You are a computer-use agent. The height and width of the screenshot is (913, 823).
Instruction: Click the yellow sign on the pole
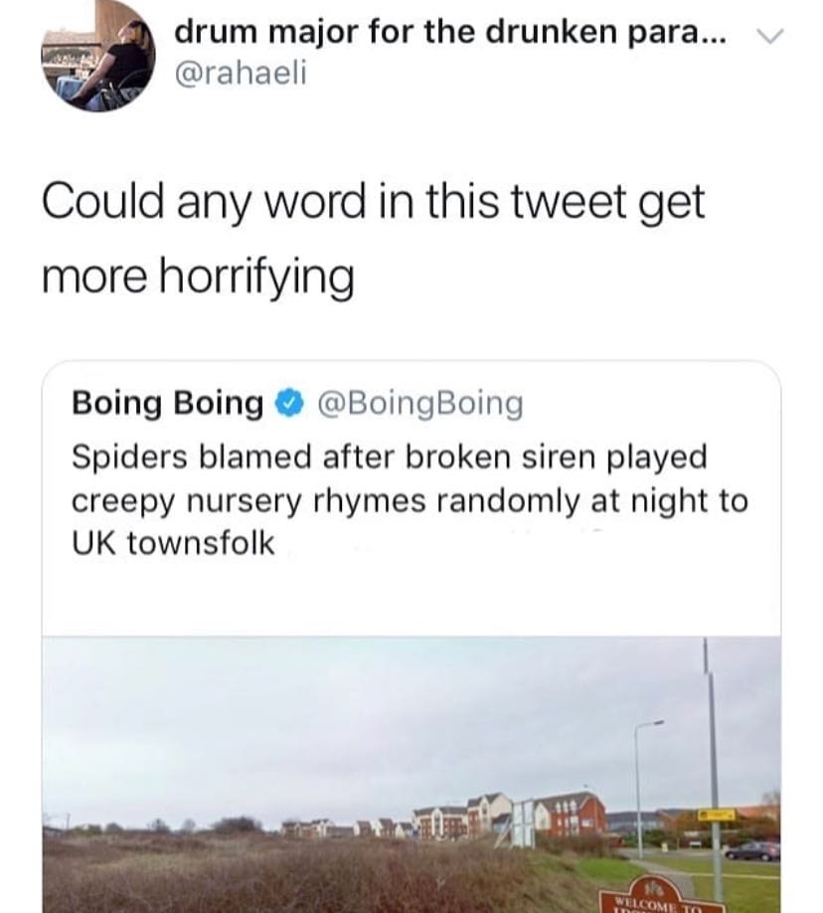coord(716,814)
